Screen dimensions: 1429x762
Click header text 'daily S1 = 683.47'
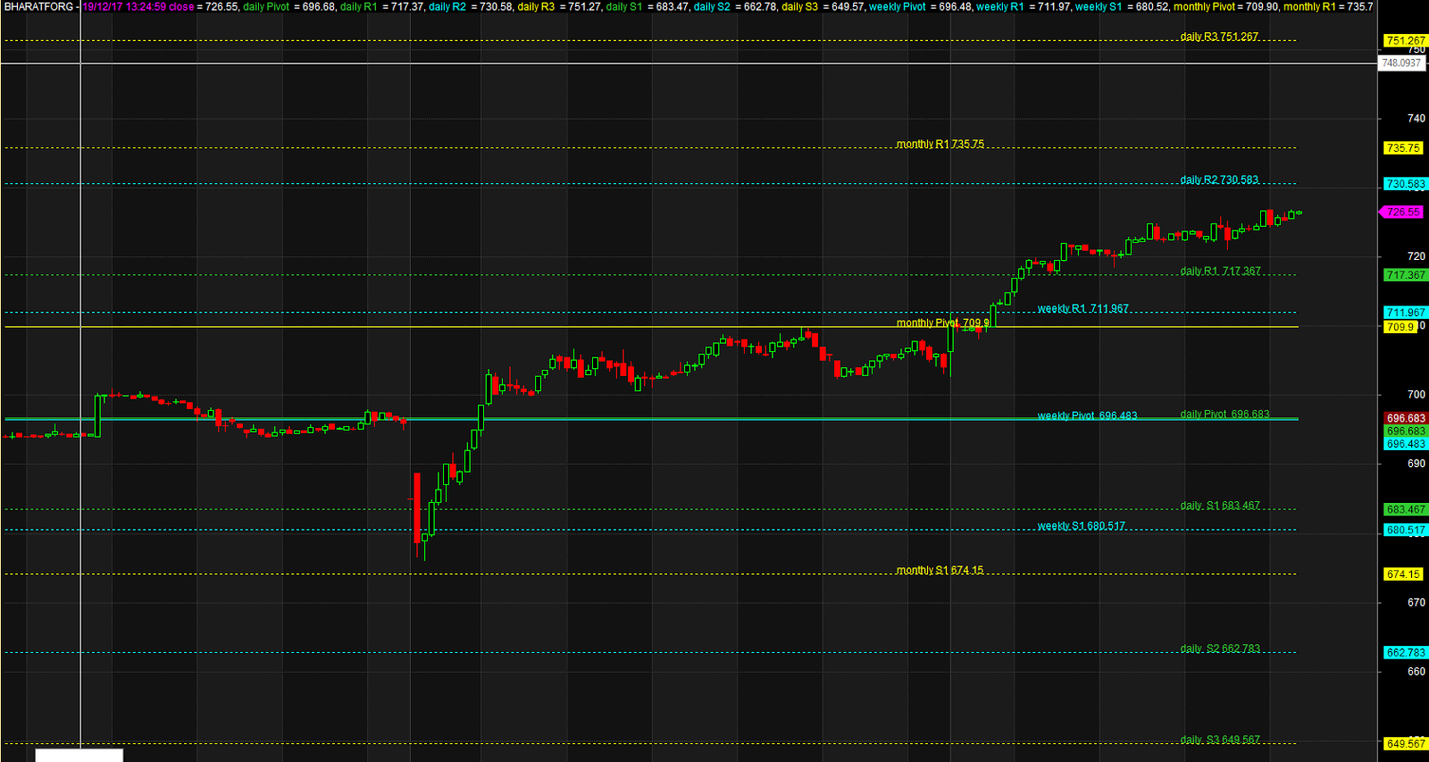tap(648, 6)
